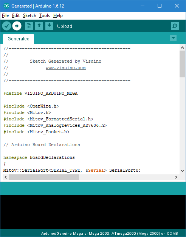The image size is (186, 237).
Task: Click the board info status bar text
Action: 109,233
